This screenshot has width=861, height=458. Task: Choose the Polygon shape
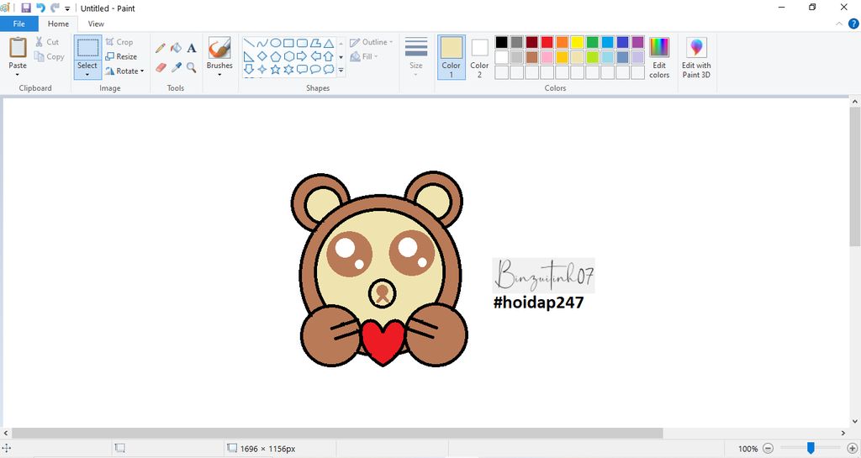click(x=315, y=43)
